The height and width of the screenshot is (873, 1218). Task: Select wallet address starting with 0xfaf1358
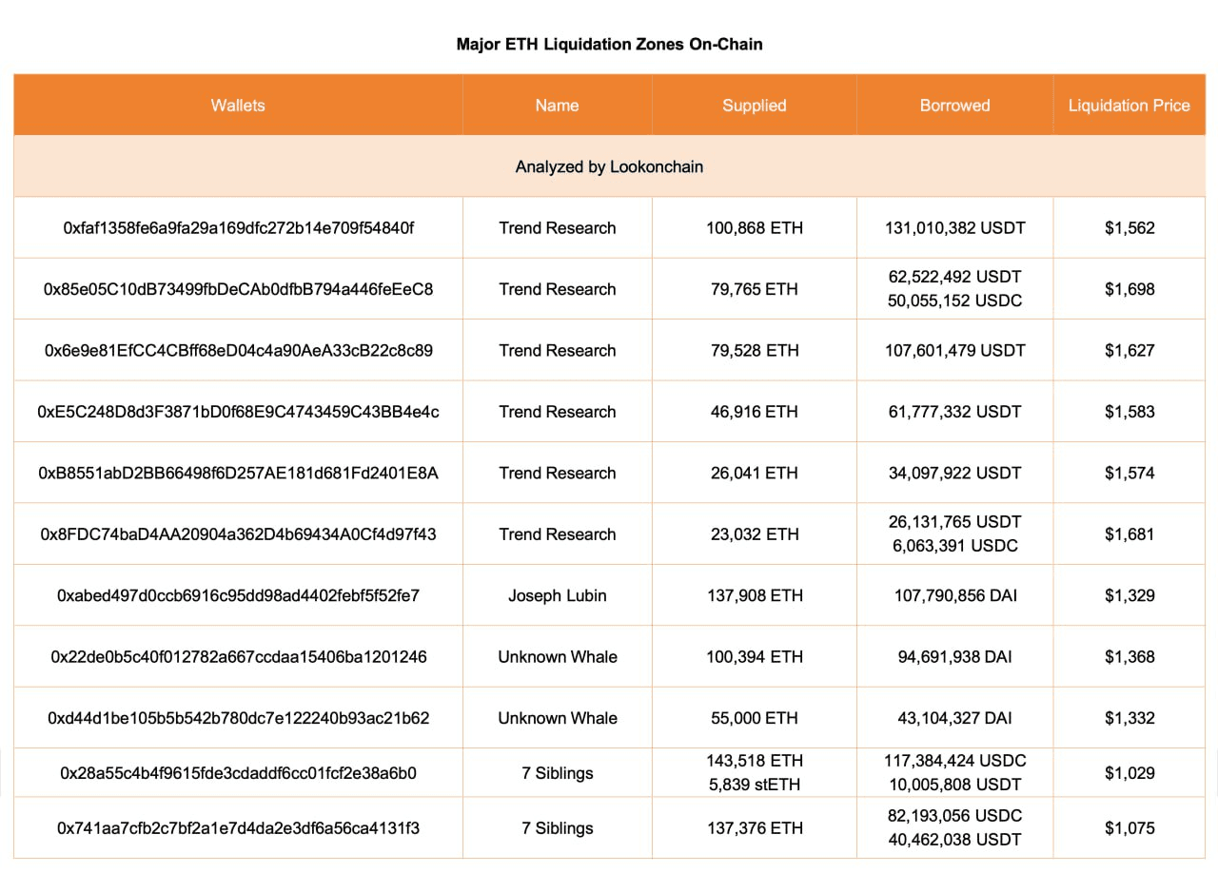[237, 227]
